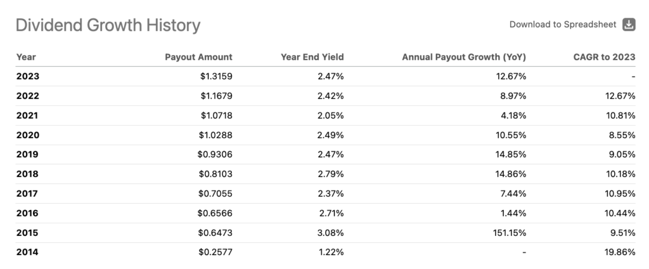Image resolution: width=649 pixels, height=269 pixels.
Task: Select the 2022 year row
Action: (28, 96)
